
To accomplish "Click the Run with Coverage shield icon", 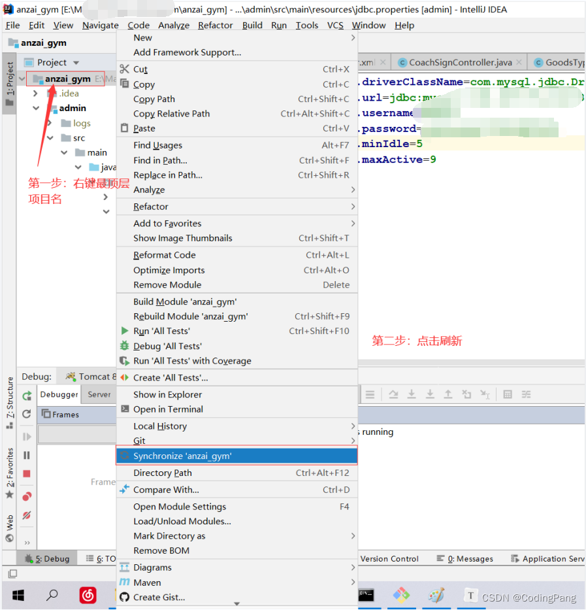I will click(x=124, y=361).
